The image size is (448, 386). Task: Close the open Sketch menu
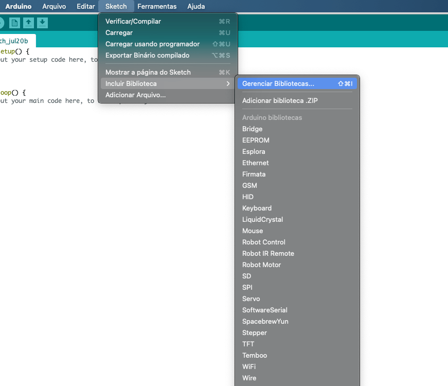tap(116, 6)
